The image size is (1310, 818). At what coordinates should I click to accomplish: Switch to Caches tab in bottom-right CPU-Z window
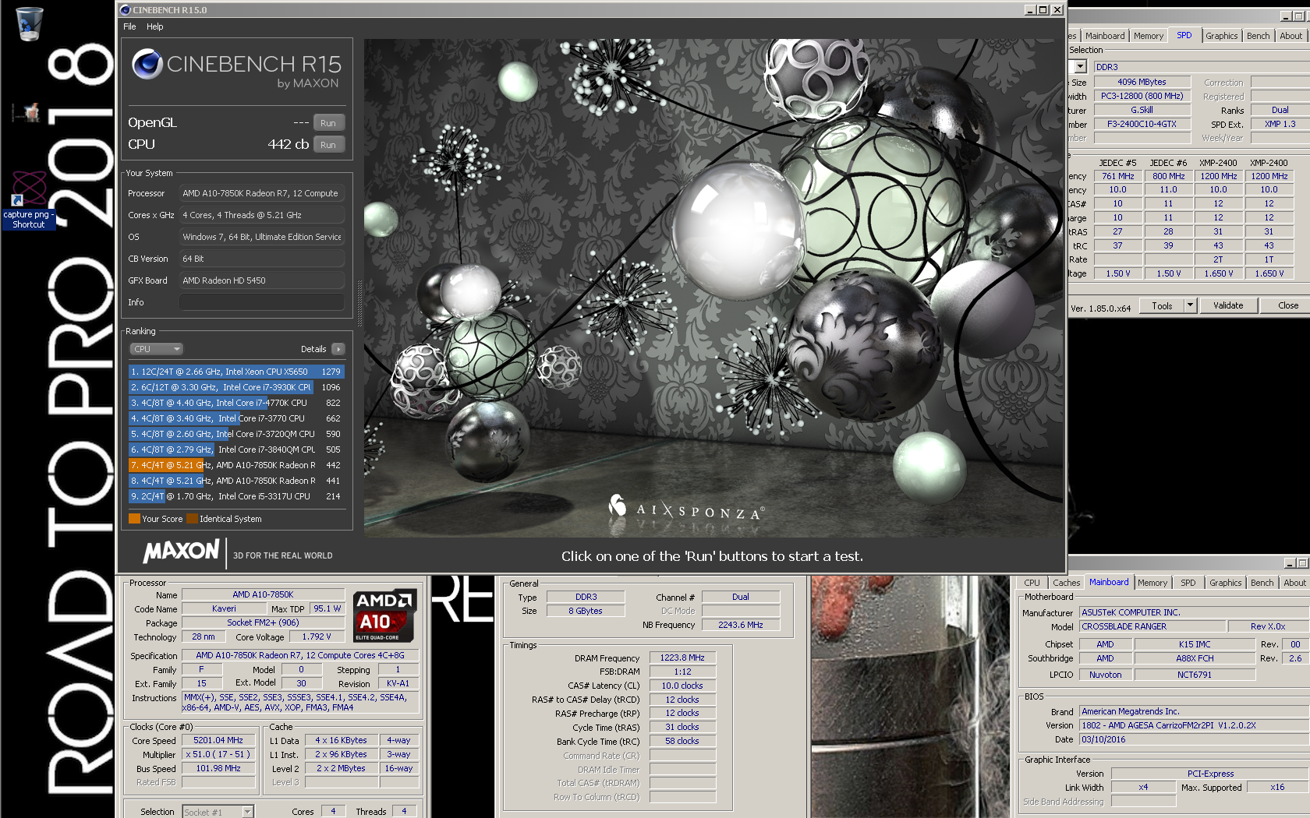point(1066,583)
